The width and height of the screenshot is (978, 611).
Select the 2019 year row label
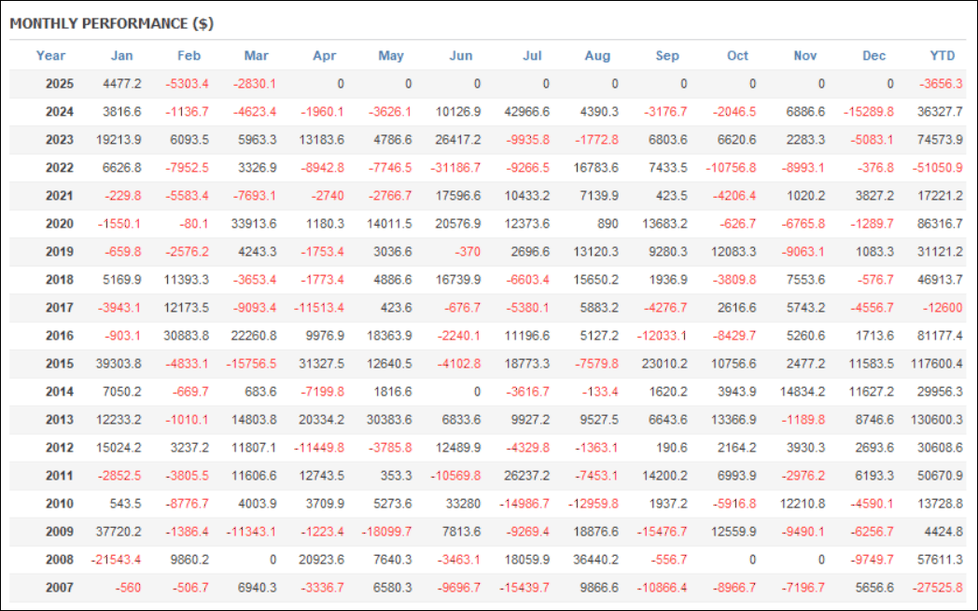[x=59, y=252]
